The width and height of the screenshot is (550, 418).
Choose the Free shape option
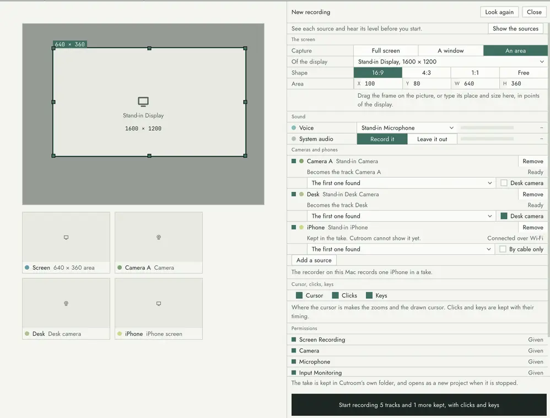point(524,73)
